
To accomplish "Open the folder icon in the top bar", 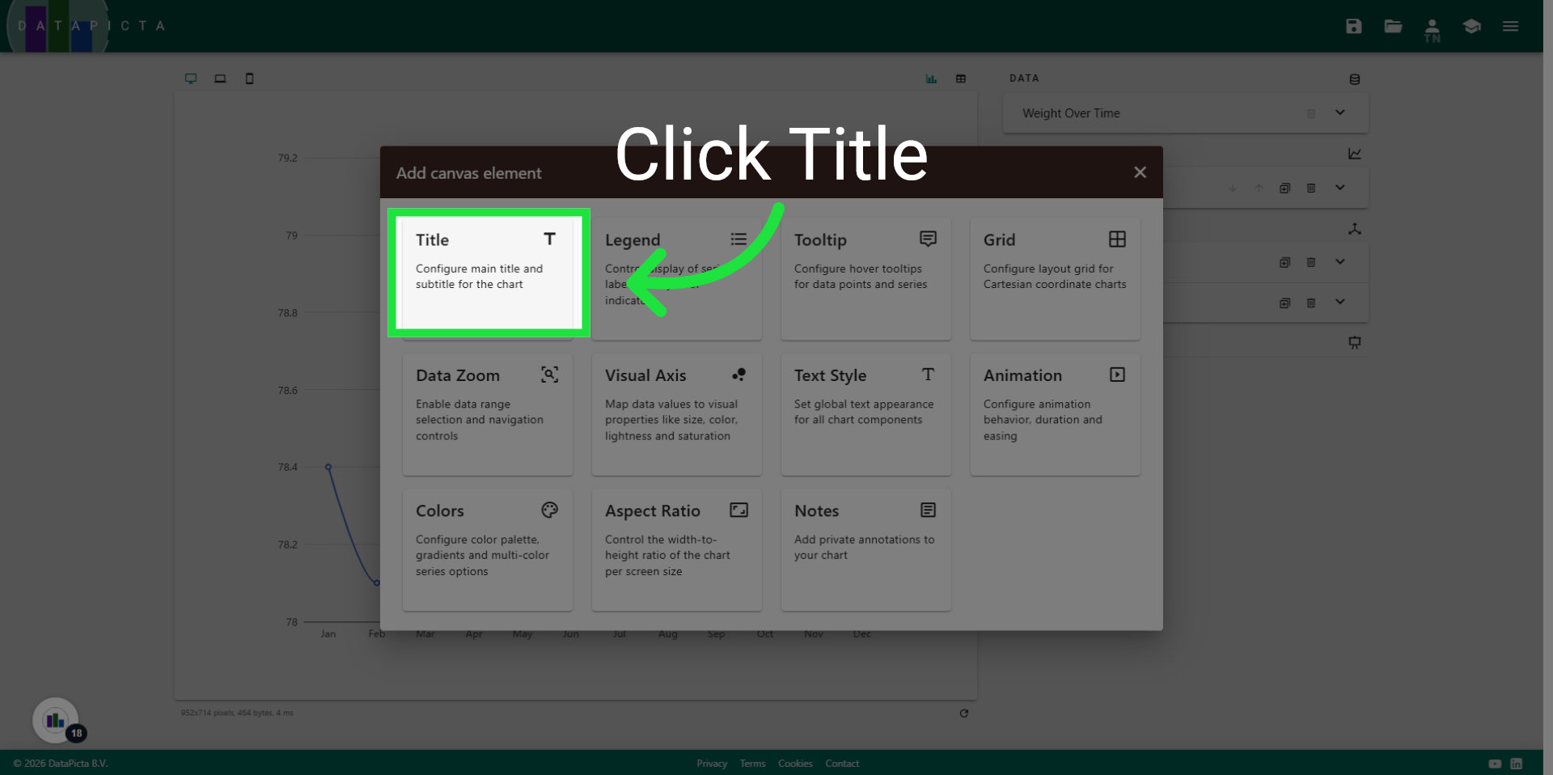I will pos(1393,26).
